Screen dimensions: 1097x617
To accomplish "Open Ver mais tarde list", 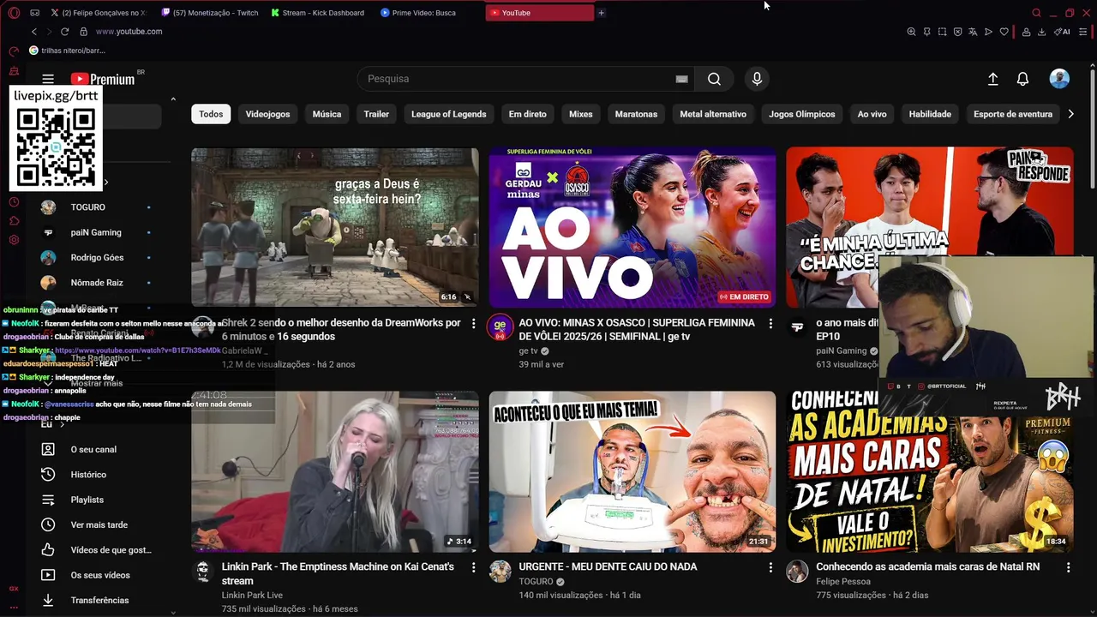I will tap(99, 524).
